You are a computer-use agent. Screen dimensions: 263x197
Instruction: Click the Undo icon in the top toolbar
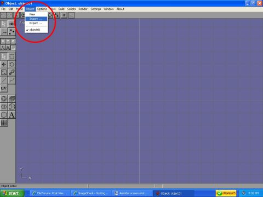click(3, 15)
